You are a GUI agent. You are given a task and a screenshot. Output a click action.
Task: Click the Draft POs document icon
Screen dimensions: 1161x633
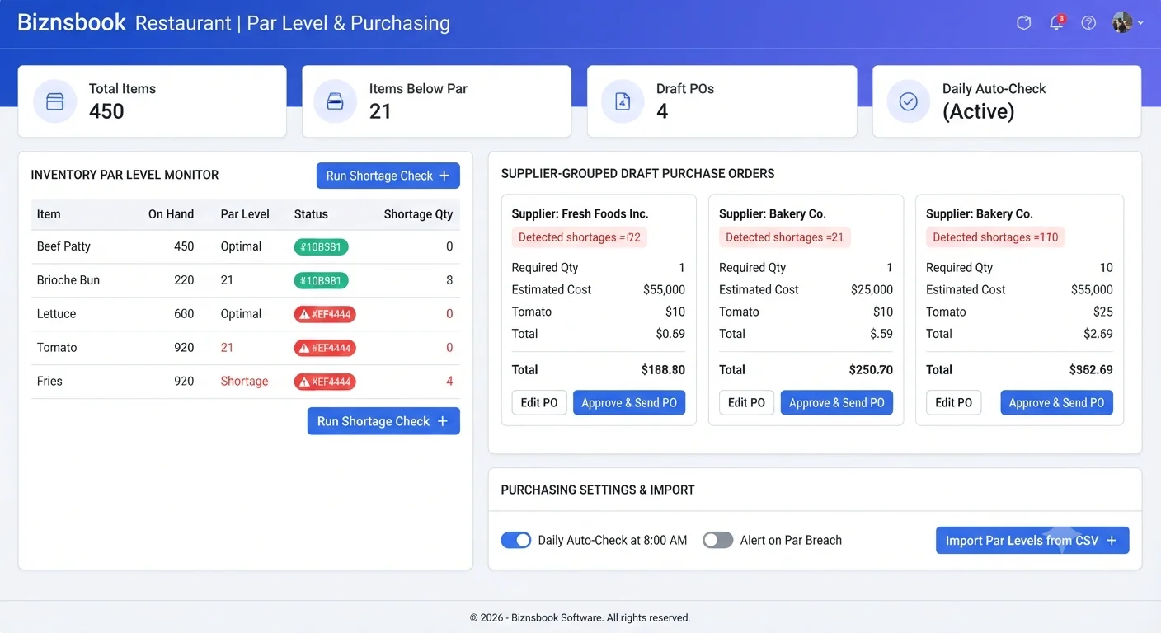pyautogui.click(x=623, y=101)
